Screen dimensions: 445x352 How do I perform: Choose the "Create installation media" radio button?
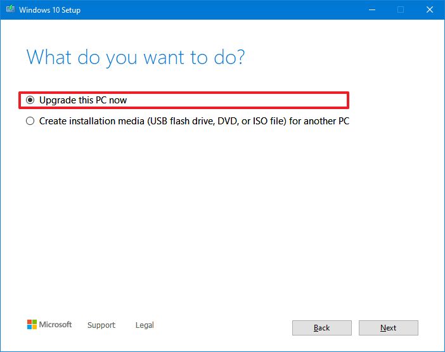(30, 121)
